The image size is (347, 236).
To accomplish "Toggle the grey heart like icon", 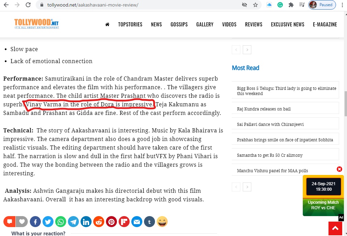I will [22, 222].
